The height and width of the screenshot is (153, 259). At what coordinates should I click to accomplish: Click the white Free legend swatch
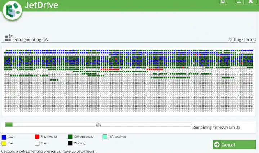click(37, 143)
